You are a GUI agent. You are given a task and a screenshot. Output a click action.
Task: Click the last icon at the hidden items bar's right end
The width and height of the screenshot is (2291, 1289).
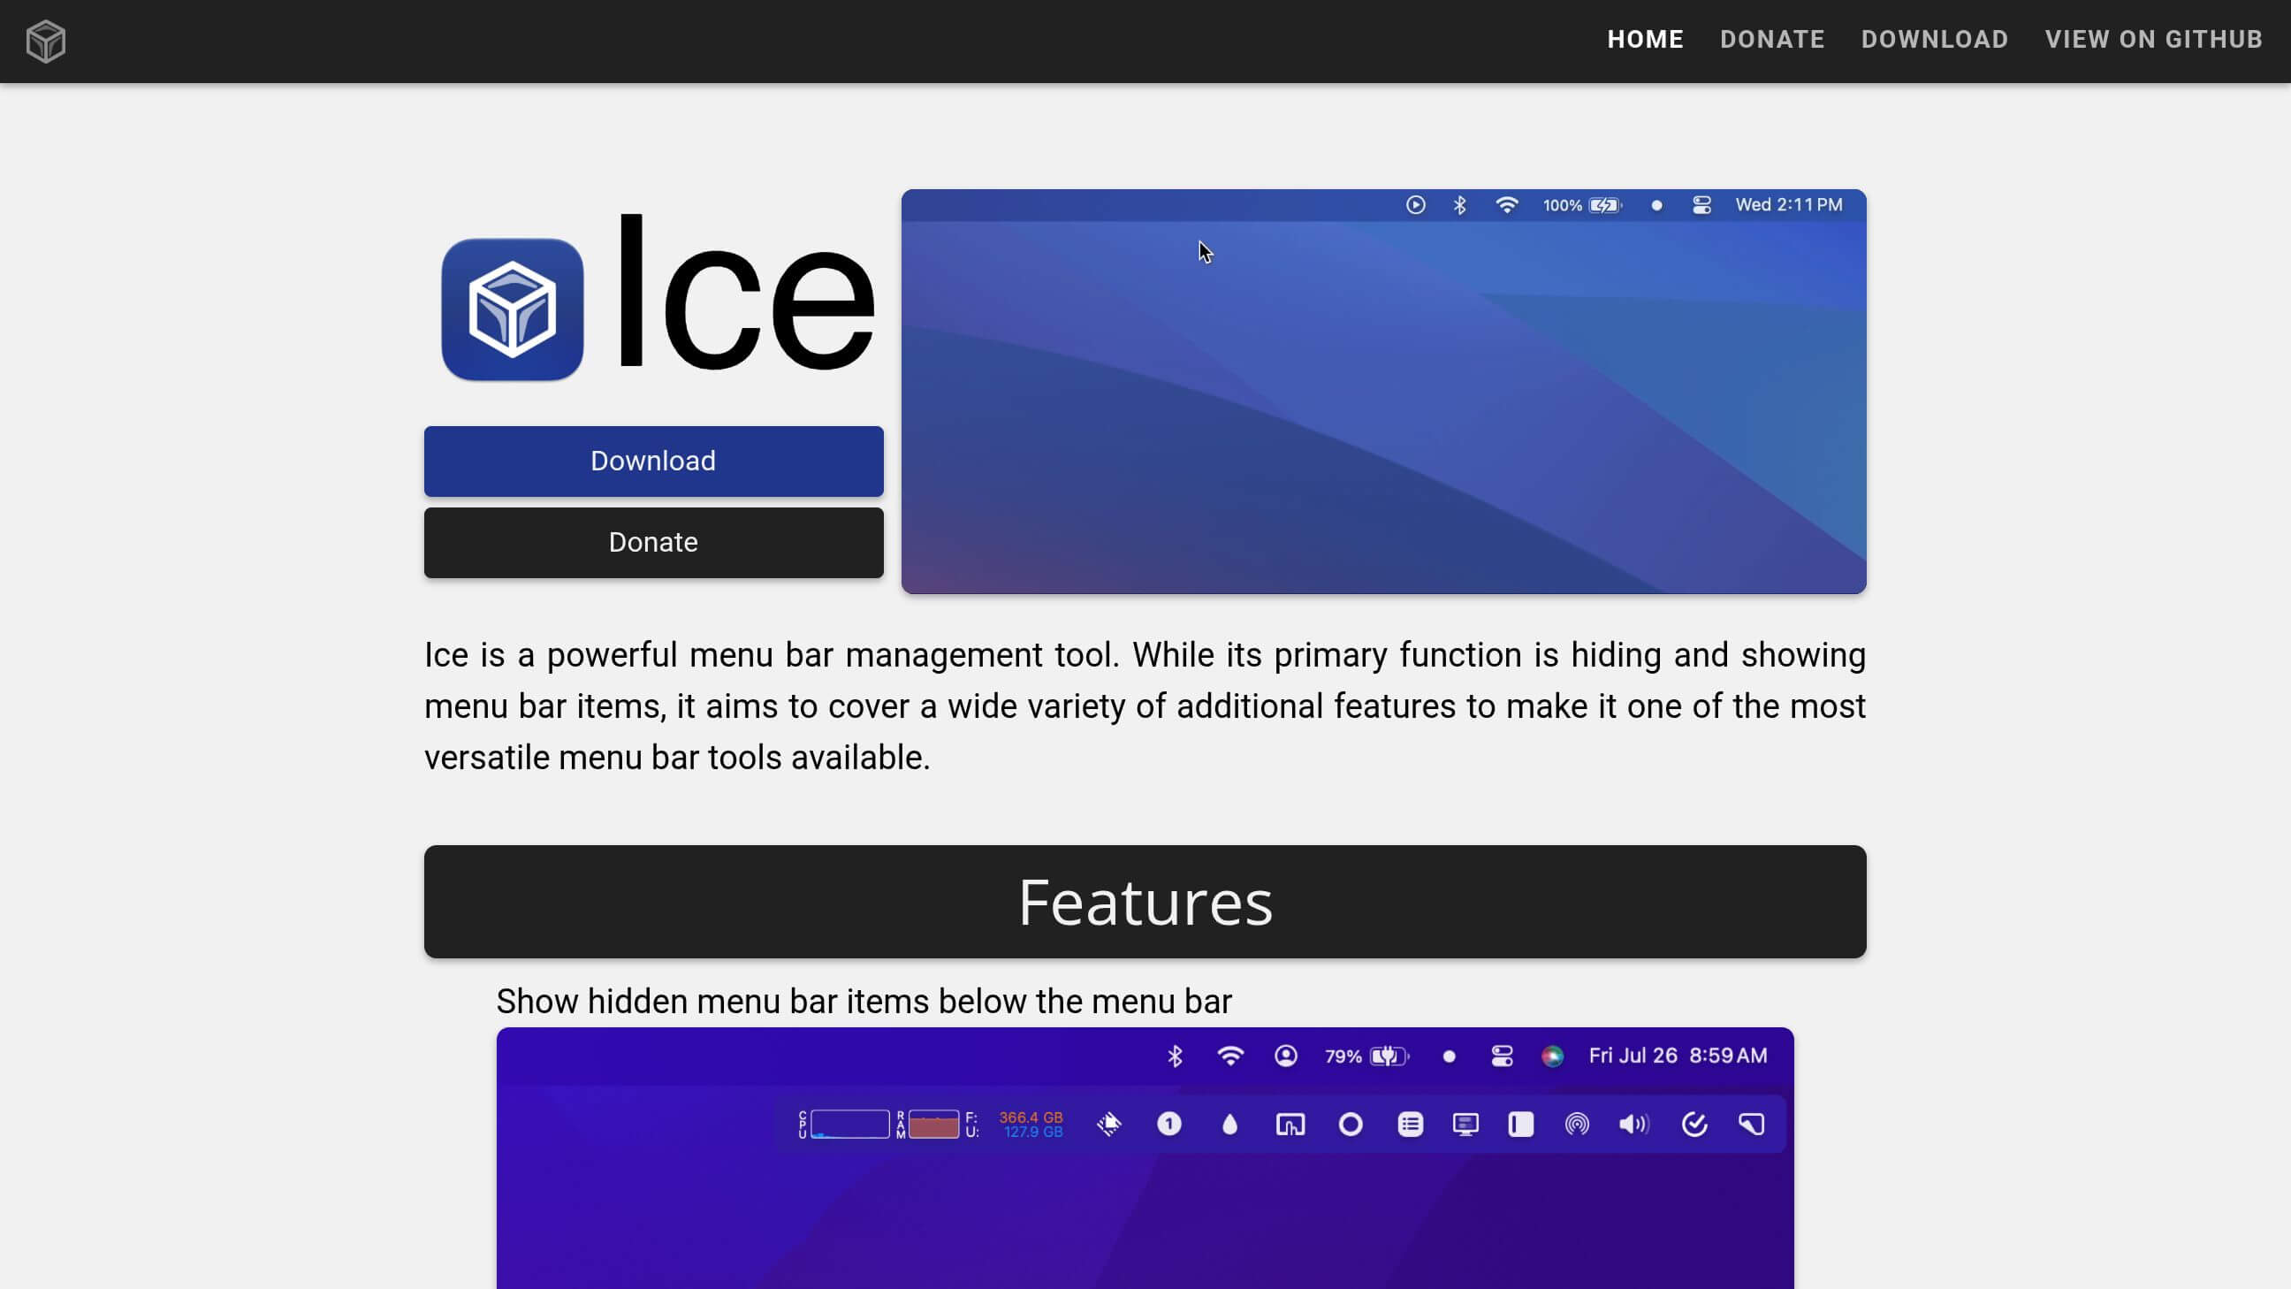[x=1751, y=1125]
